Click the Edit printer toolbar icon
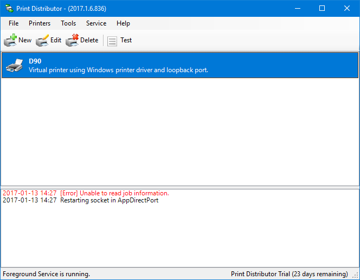The height and width of the screenshot is (280, 360). pyautogui.click(x=42, y=41)
